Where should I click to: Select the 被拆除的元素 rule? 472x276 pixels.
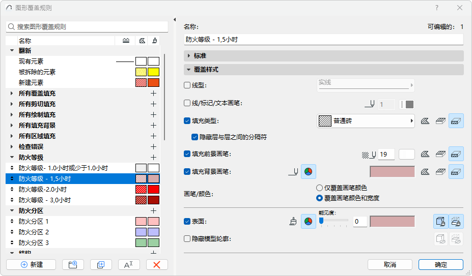coord(83,72)
